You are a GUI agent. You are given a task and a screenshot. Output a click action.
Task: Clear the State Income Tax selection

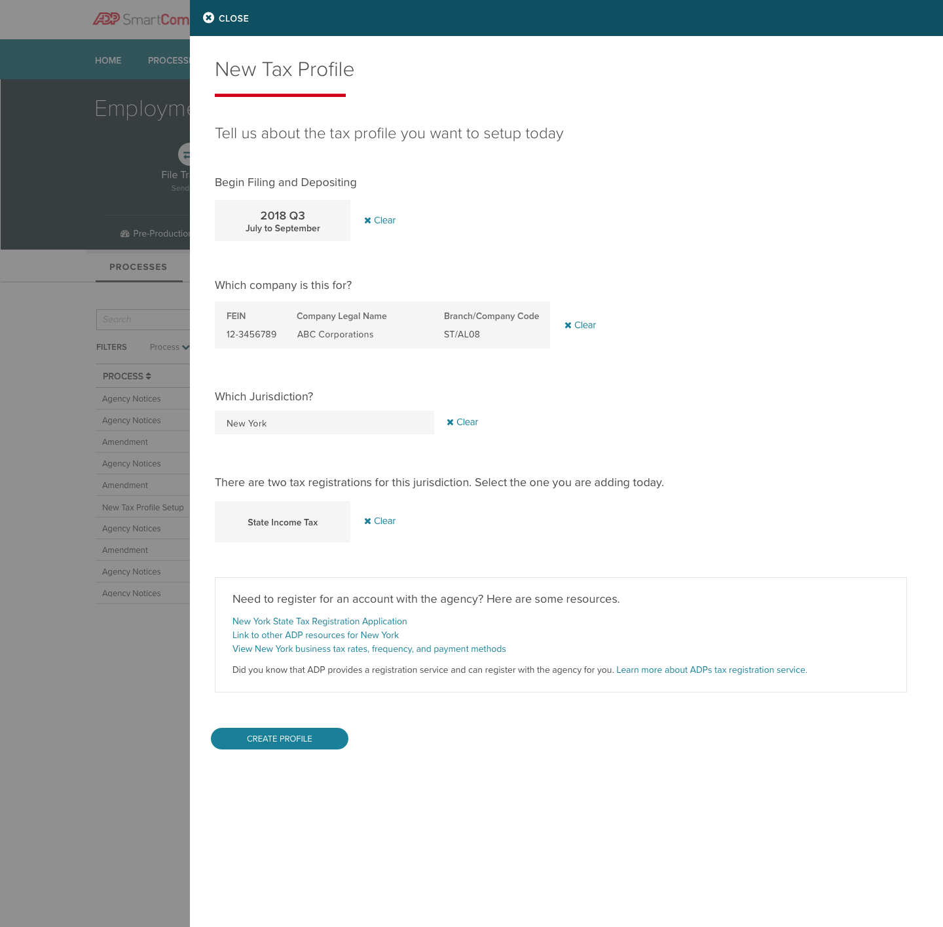380,521
